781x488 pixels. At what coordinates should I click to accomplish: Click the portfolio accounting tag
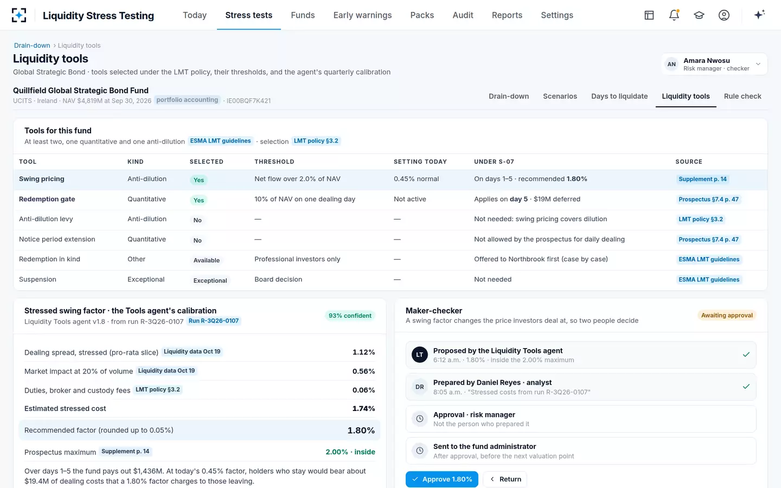pyautogui.click(x=187, y=100)
